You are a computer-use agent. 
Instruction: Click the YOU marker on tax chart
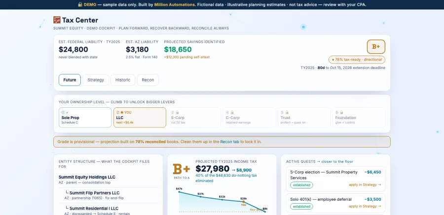click(x=244, y=202)
